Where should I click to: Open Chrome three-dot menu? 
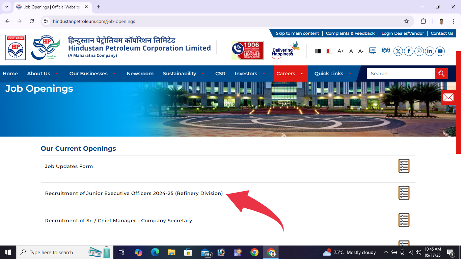[x=453, y=21]
